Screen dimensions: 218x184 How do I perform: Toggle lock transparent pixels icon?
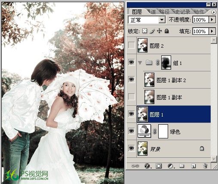(144, 31)
